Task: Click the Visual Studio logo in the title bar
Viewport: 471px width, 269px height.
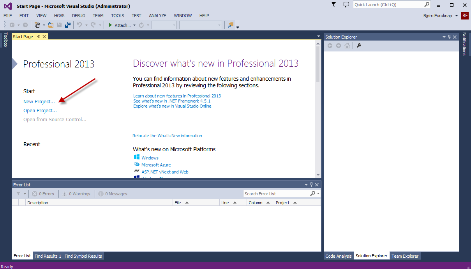Action: 8,6
